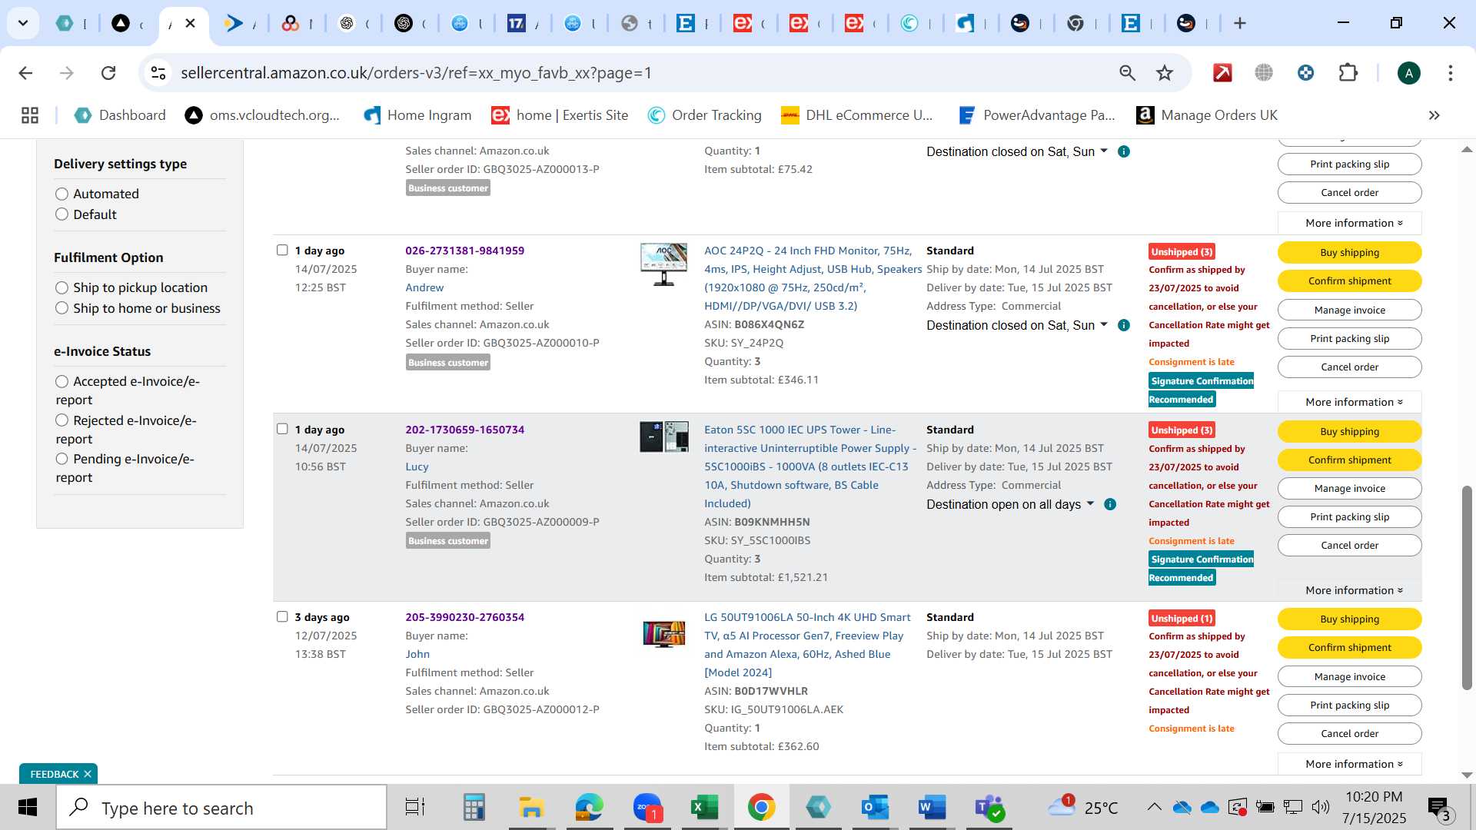The image size is (1476, 830).
Task: Bookmark this page with the star icon
Action: click(1165, 73)
